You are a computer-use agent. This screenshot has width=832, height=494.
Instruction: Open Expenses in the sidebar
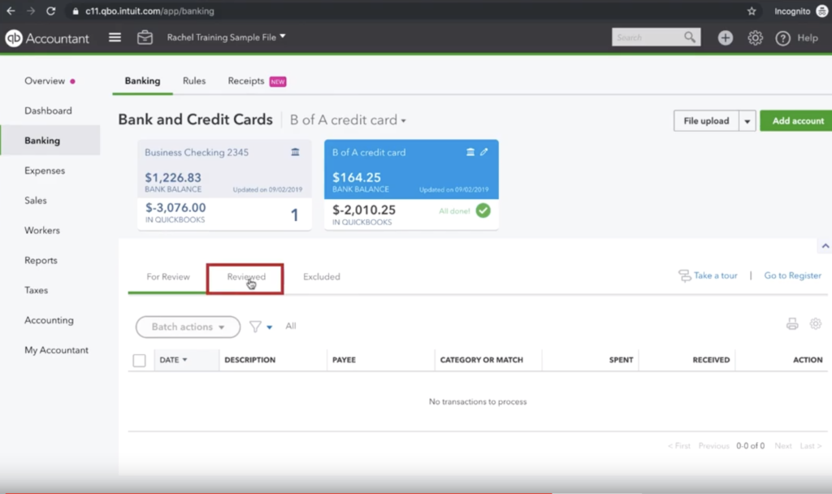click(45, 171)
